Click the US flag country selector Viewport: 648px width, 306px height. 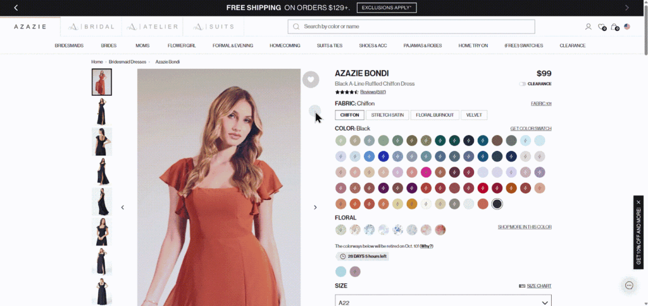(x=627, y=27)
